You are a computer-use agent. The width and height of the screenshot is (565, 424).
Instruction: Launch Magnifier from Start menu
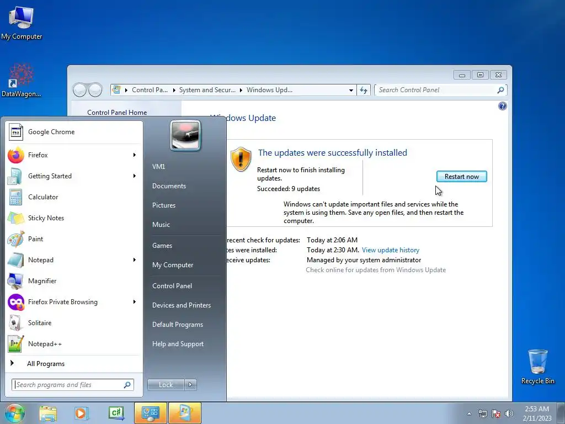74,281
